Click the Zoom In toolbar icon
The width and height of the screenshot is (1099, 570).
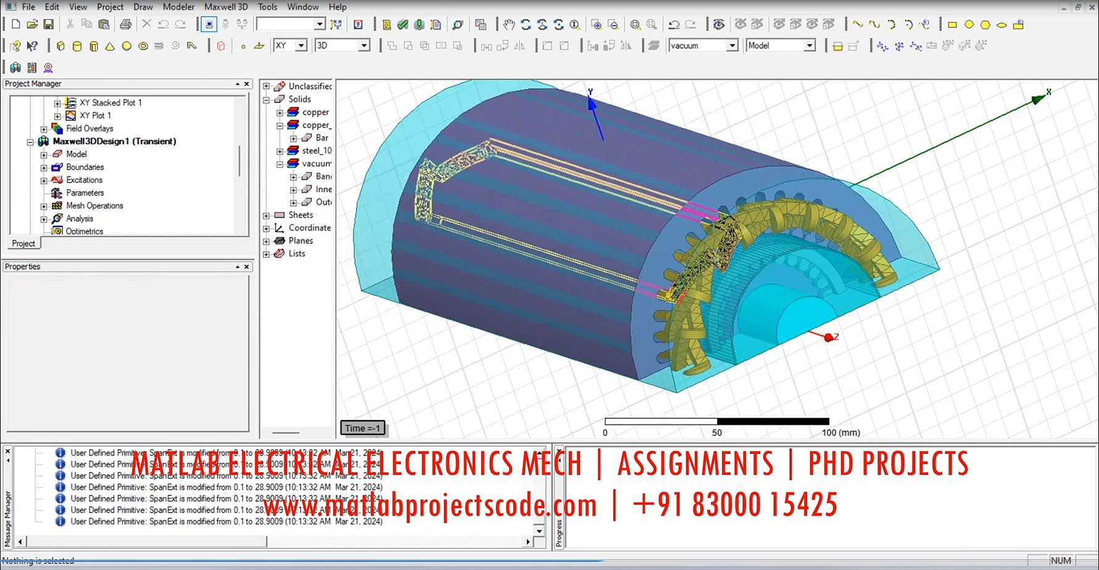[597, 24]
